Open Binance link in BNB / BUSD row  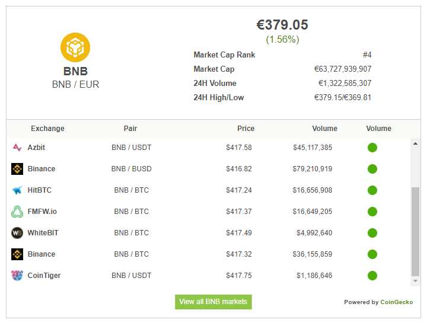[x=42, y=169]
